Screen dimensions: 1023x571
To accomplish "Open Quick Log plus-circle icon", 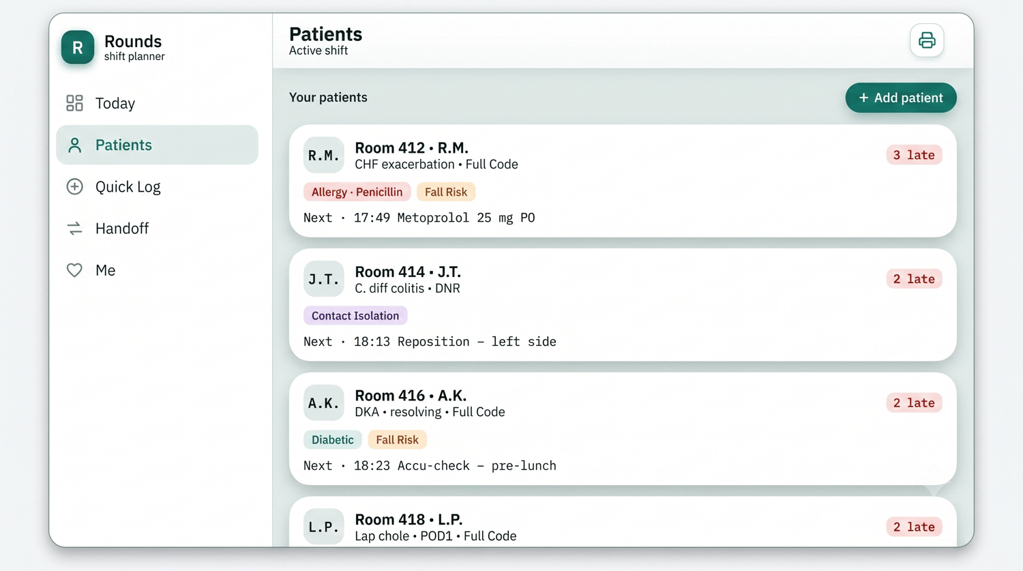I will 74,186.
